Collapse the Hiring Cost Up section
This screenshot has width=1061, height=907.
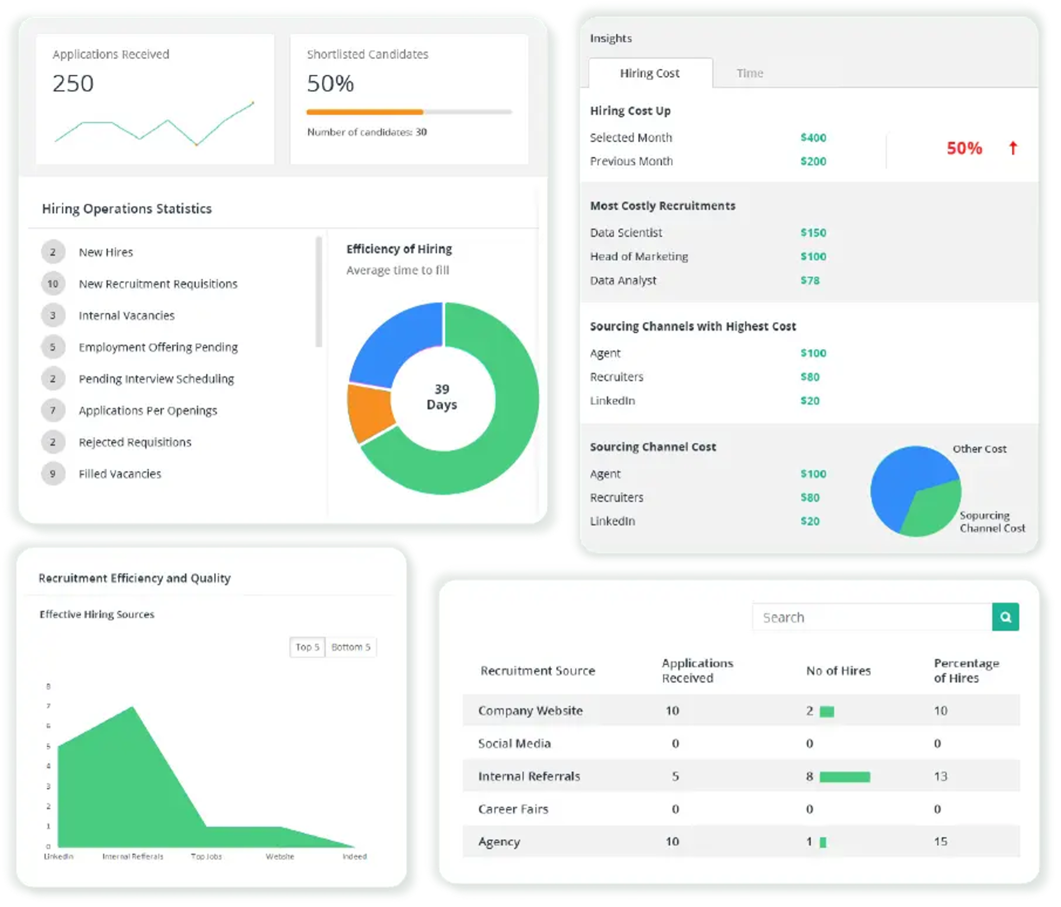pyautogui.click(x=630, y=111)
